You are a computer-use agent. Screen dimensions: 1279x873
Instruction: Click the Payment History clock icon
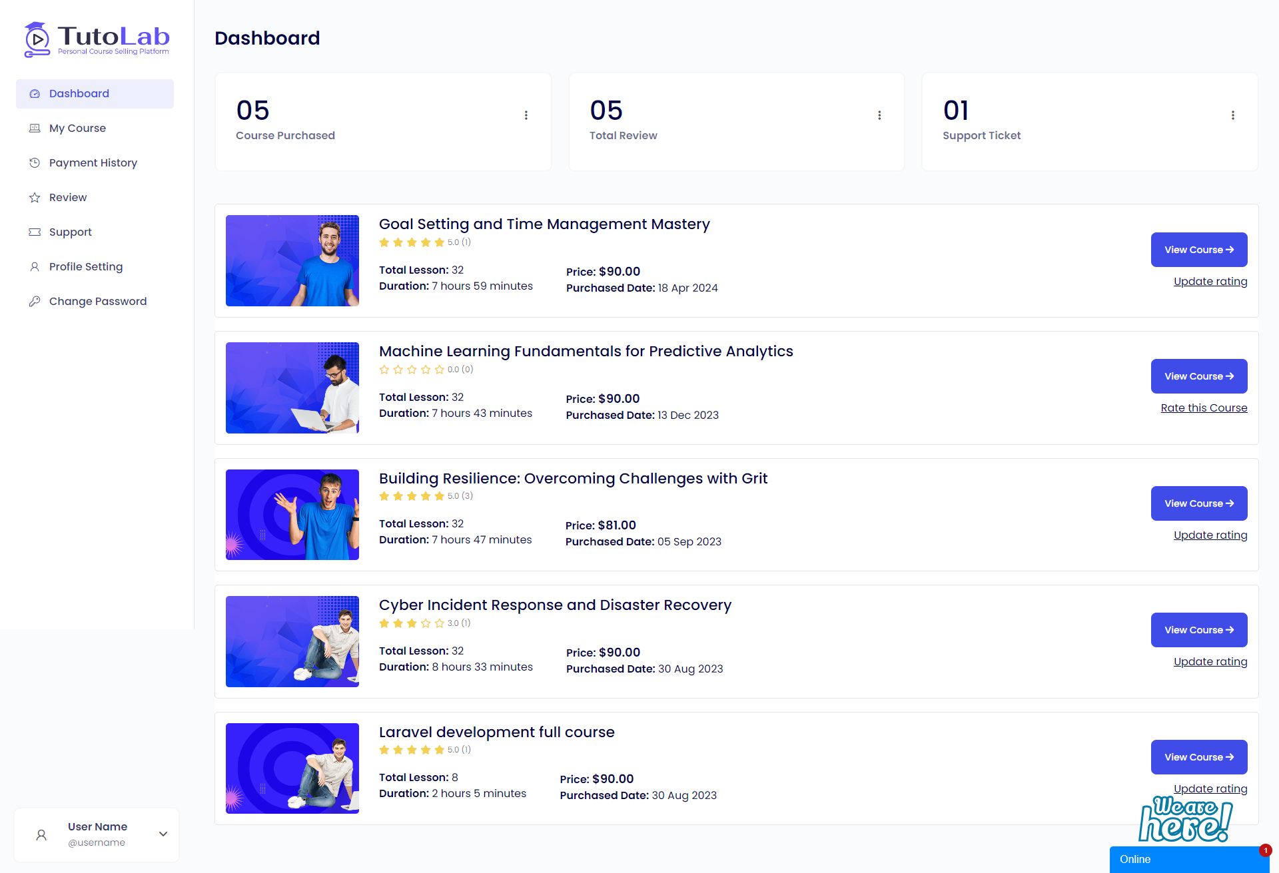(35, 163)
